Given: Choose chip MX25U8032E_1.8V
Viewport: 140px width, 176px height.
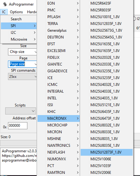Looking at the screenshot, I should [106, 125].
